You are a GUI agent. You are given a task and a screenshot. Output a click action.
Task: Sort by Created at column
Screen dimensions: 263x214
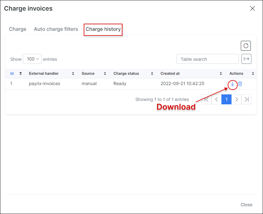191,74
